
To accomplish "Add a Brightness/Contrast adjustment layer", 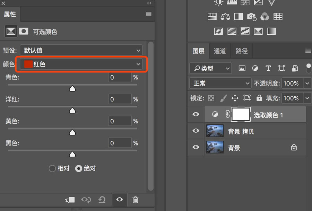I will click(218, 2).
